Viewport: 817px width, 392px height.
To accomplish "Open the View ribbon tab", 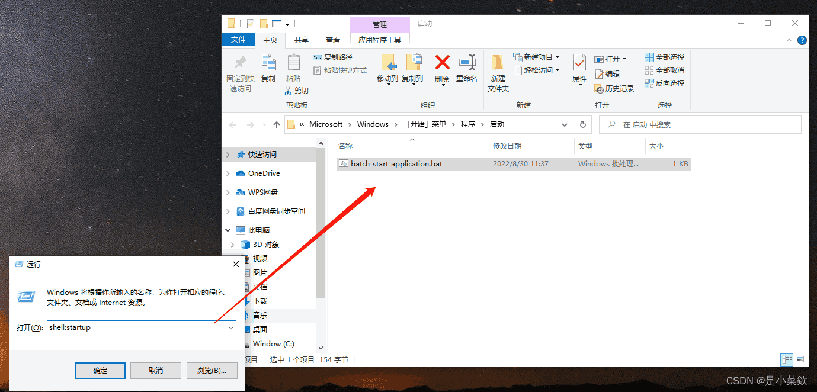I will pyautogui.click(x=332, y=40).
